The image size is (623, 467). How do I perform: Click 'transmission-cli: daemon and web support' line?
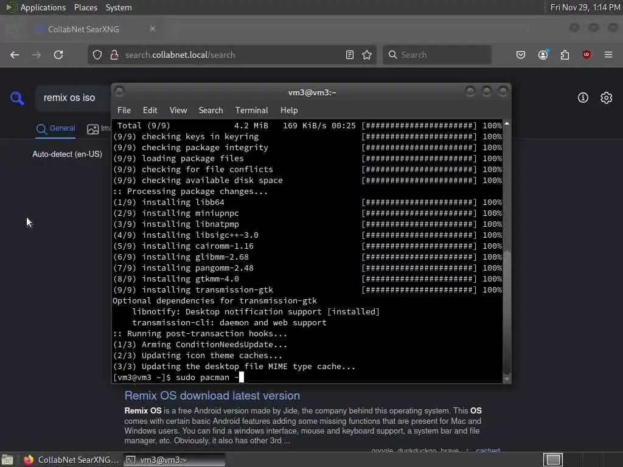(x=229, y=322)
